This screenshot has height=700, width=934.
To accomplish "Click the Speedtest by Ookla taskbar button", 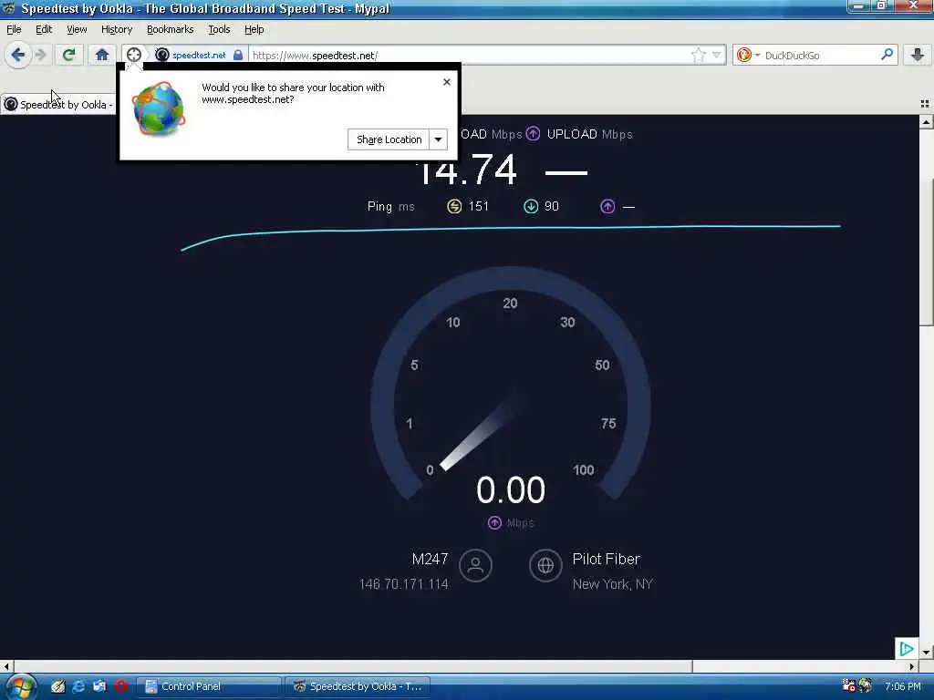I will [356, 686].
